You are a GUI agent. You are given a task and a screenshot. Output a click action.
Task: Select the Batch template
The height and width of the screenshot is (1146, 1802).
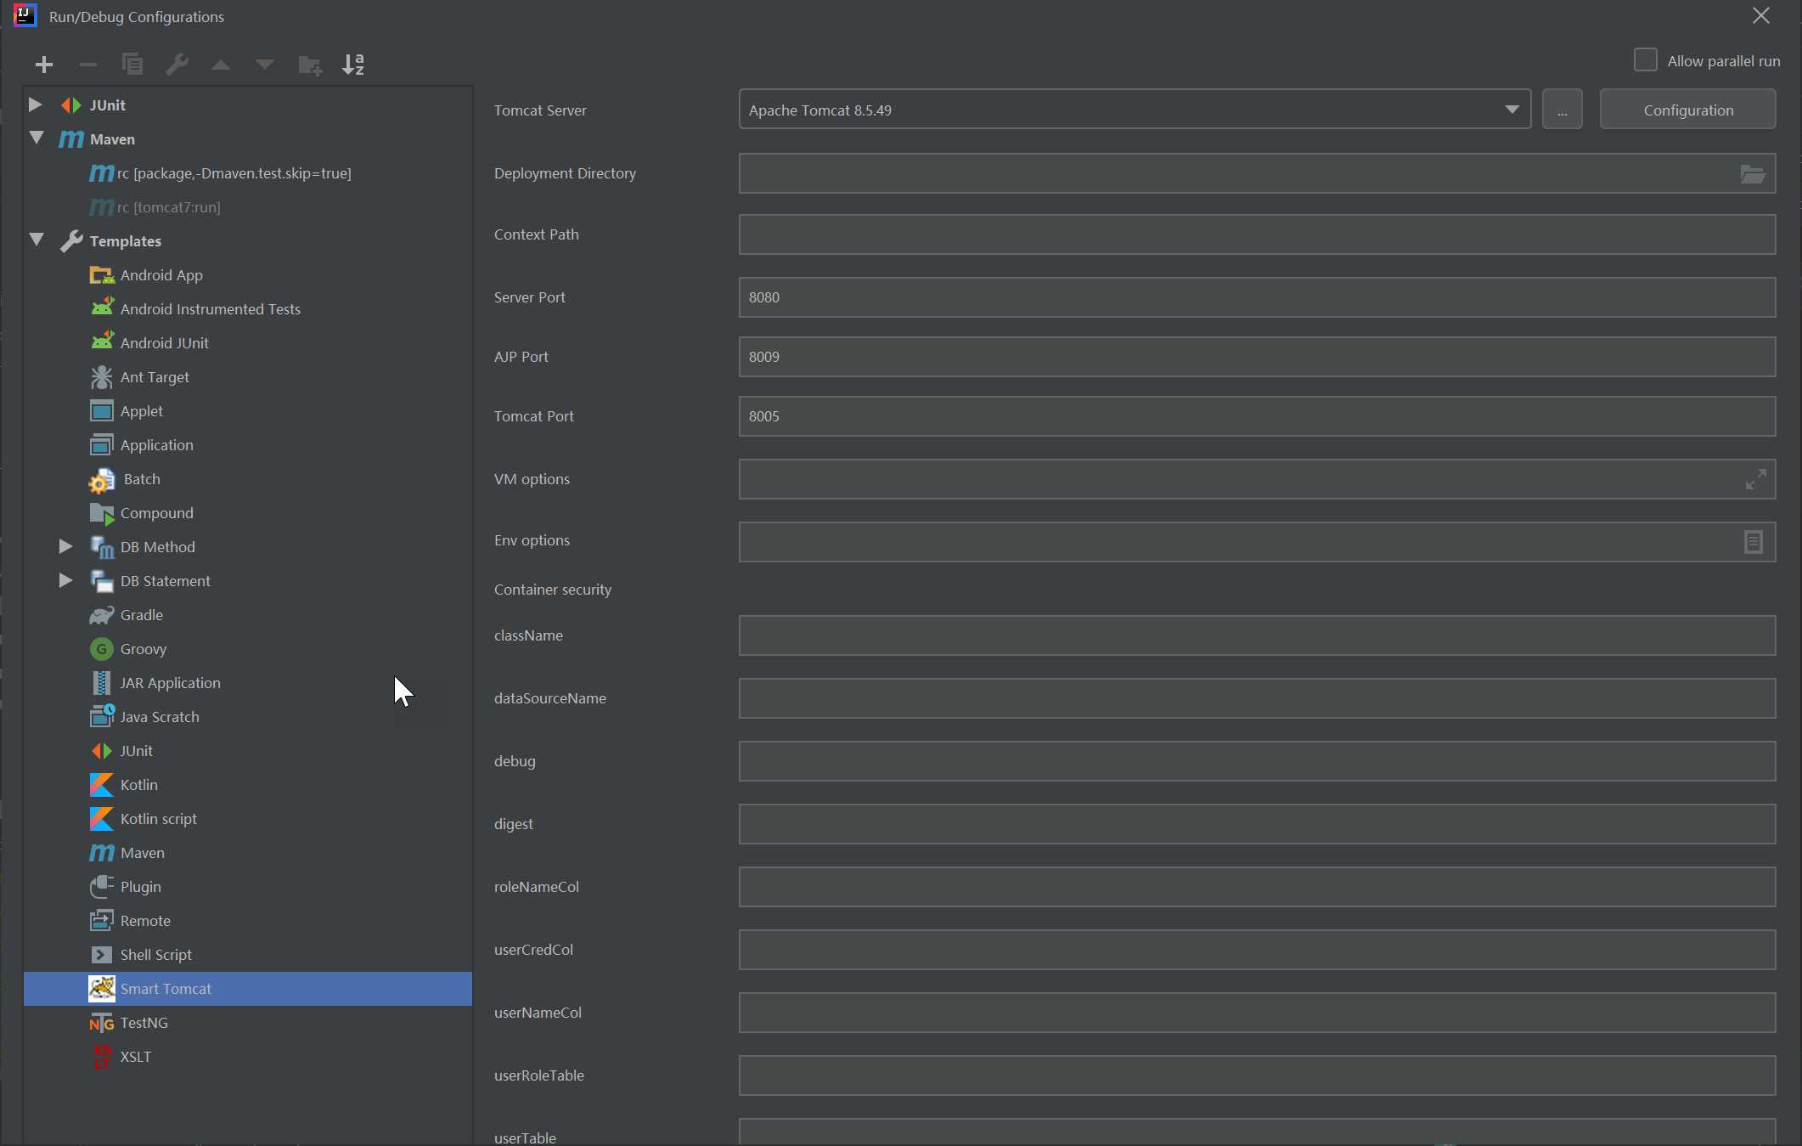(x=141, y=479)
